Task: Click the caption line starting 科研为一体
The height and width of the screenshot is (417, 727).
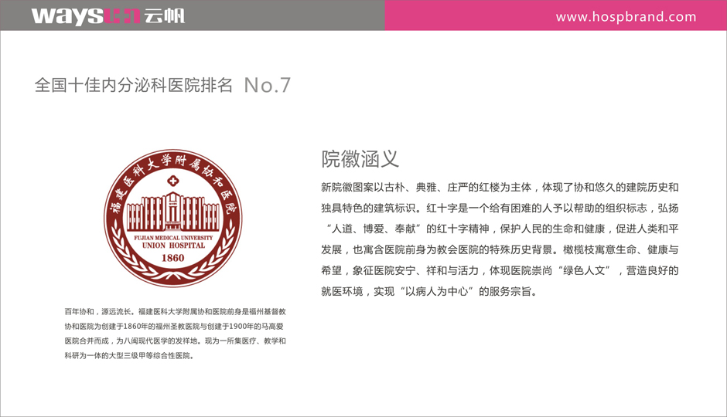Action: (x=129, y=356)
